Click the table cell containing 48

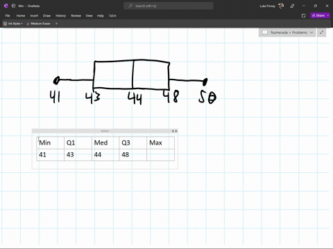point(133,155)
